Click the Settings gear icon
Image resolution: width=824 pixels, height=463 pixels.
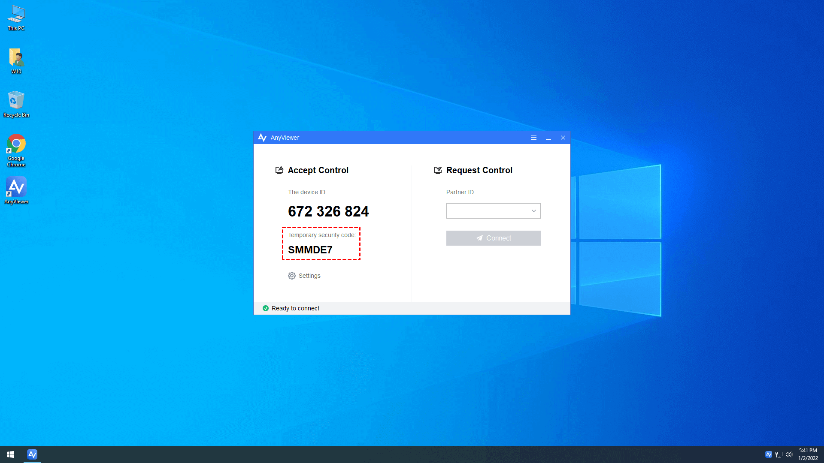[x=292, y=276]
